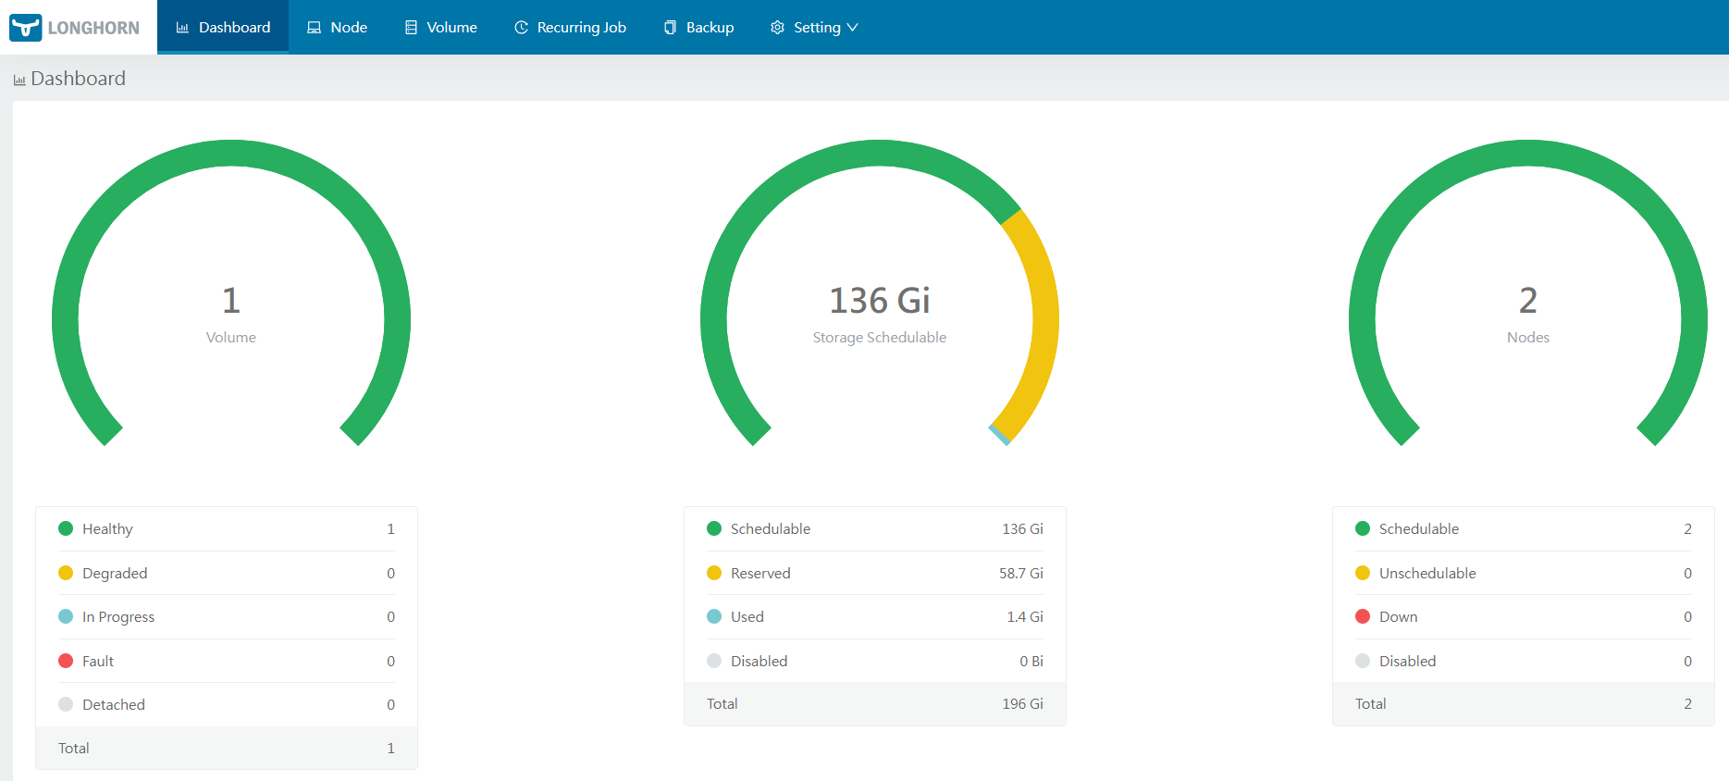The image size is (1729, 781).
Task: Navigate to the Backup tab
Action: pyautogui.click(x=699, y=27)
